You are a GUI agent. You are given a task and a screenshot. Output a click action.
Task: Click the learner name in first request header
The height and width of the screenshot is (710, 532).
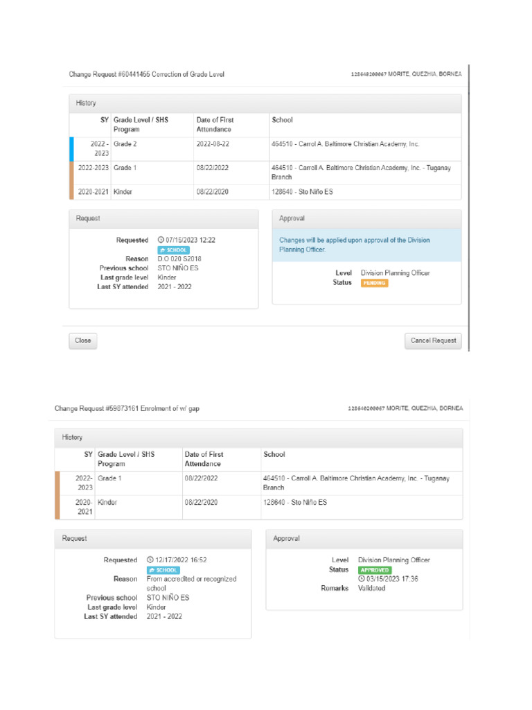click(x=425, y=73)
